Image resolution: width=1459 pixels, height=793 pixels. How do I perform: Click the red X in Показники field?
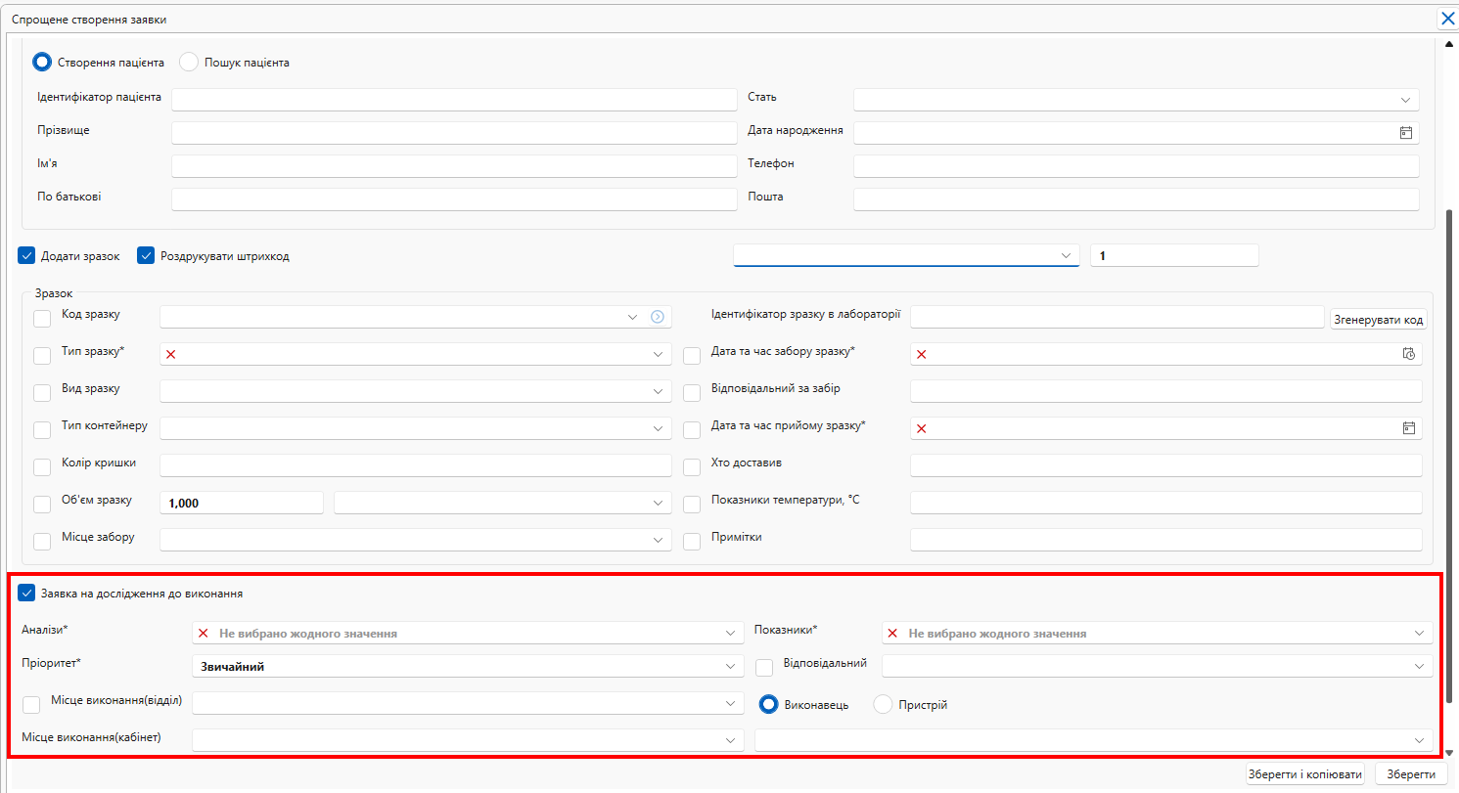pyautogui.click(x=892, y=634)
